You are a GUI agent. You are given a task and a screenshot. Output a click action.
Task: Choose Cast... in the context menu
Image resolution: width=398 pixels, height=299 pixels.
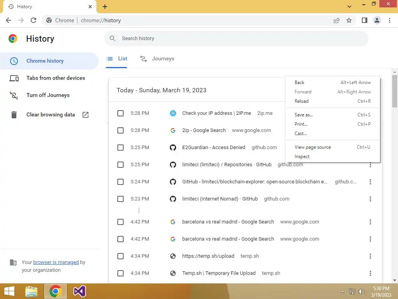click(333, 134)
